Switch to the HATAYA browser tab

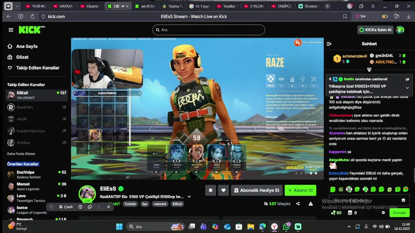[63, 6]
